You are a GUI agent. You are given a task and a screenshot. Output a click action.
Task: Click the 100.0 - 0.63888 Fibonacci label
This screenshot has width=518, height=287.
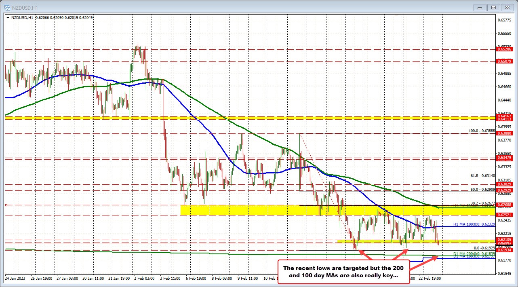[481, 131]
